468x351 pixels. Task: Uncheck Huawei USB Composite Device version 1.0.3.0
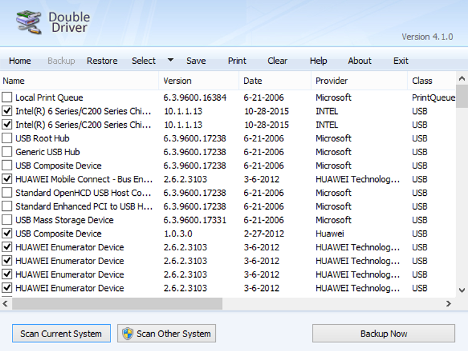(x=7, y=233)
